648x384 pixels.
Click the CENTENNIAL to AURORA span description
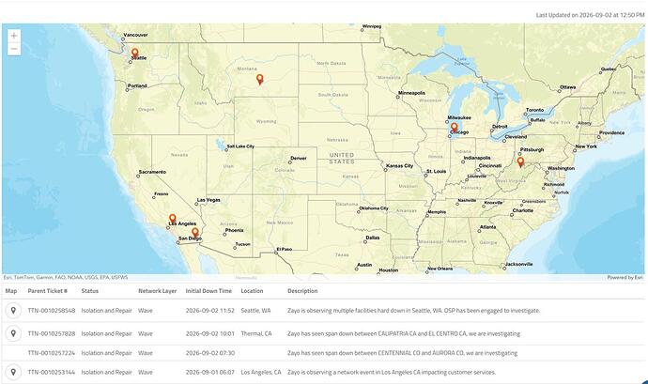(403, 353)
